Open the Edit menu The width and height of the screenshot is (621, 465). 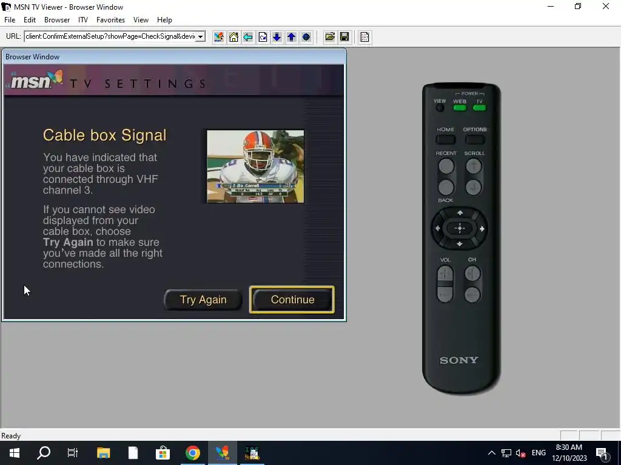pyautogui.click(x=30, y=20)
